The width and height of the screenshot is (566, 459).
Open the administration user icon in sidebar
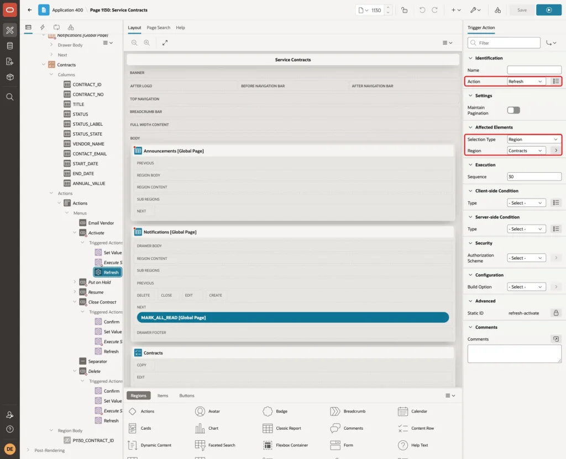point(10,415)
